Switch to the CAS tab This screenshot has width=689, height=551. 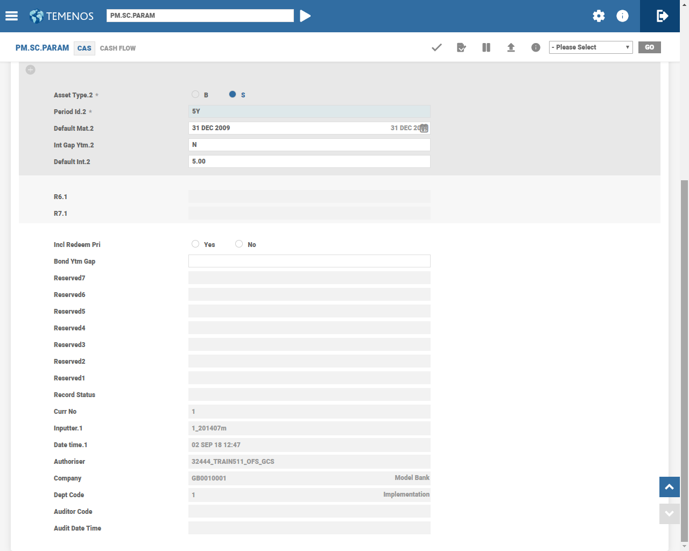point(85,48)
